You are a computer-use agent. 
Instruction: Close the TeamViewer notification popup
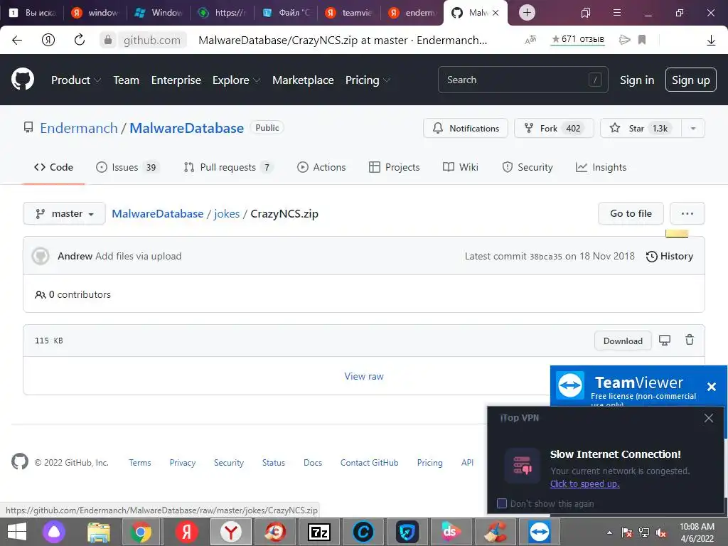pyautogui.click(x=711, y=386)
